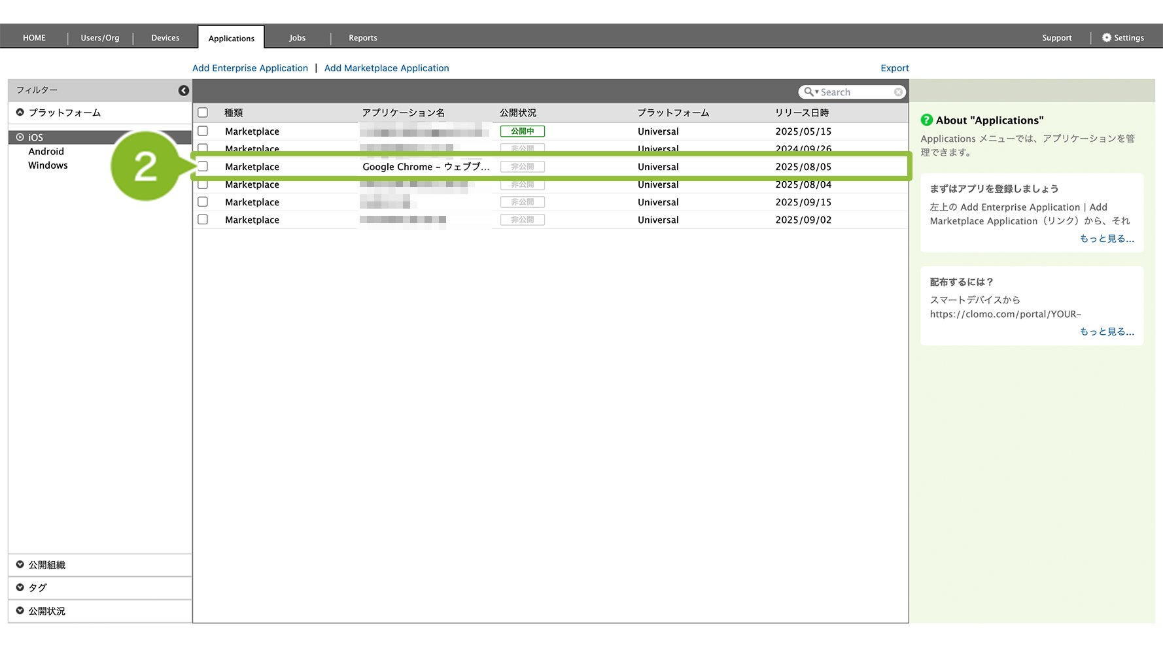
Task: Click Add Enterprise Application link
Action: [250, 68]
